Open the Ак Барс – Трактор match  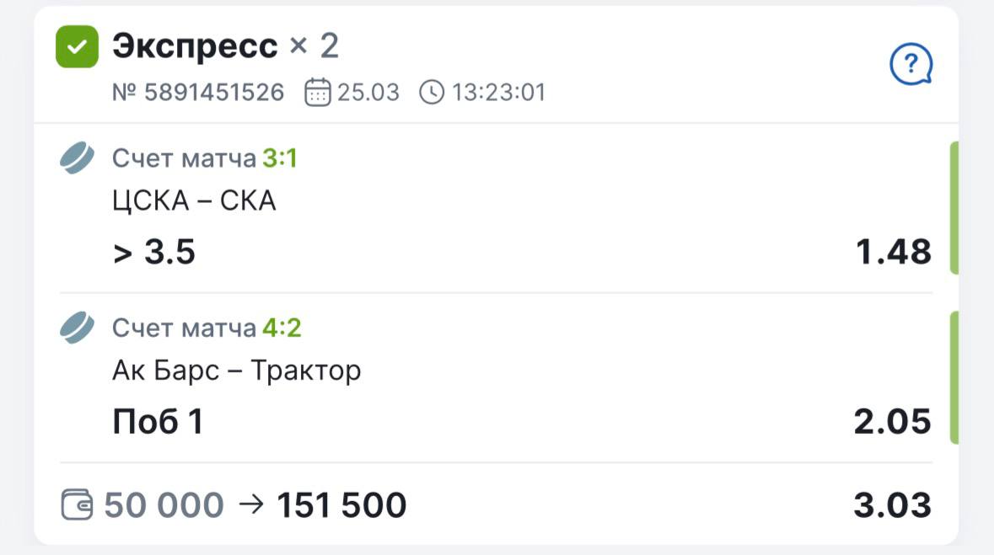pyautogui.click(x=236, y=371)
